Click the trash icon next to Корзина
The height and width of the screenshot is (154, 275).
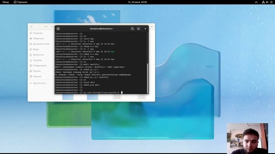[31, 76]
